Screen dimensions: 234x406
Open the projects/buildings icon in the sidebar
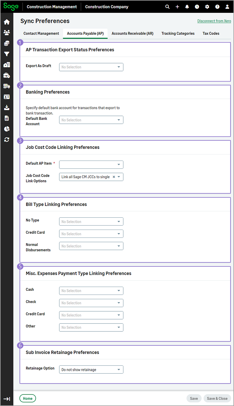(6, 65)
